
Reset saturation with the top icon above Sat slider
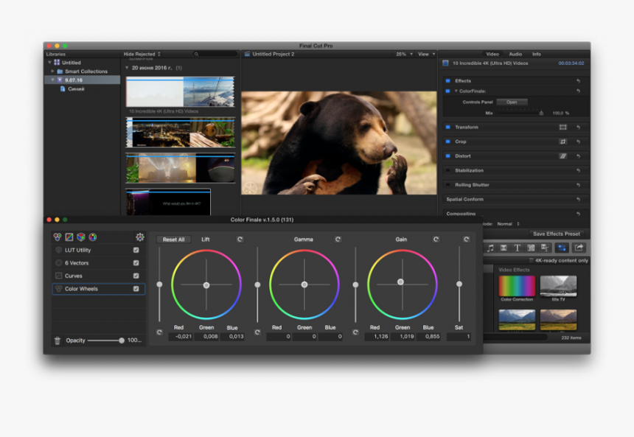point(466,240)
